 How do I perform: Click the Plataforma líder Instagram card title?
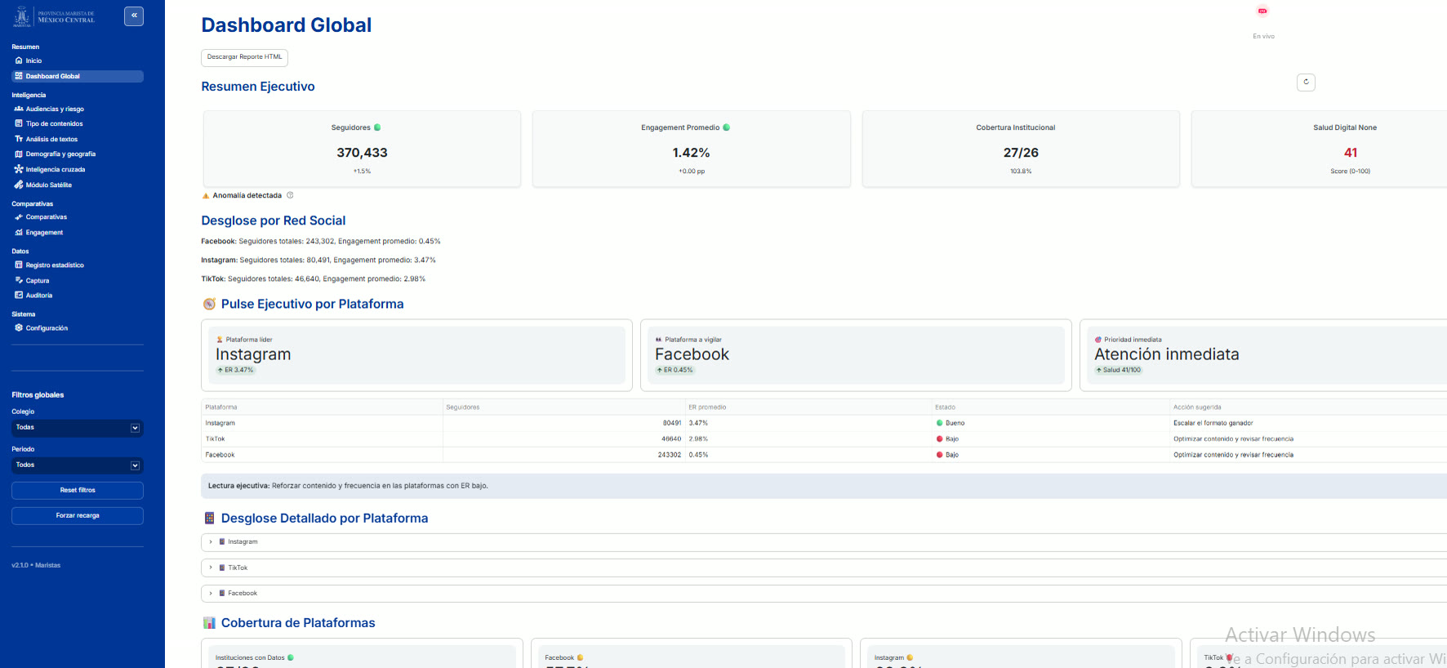click(253, 354)
